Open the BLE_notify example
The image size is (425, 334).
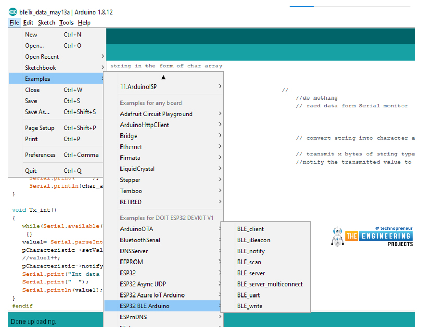point(265,251)
